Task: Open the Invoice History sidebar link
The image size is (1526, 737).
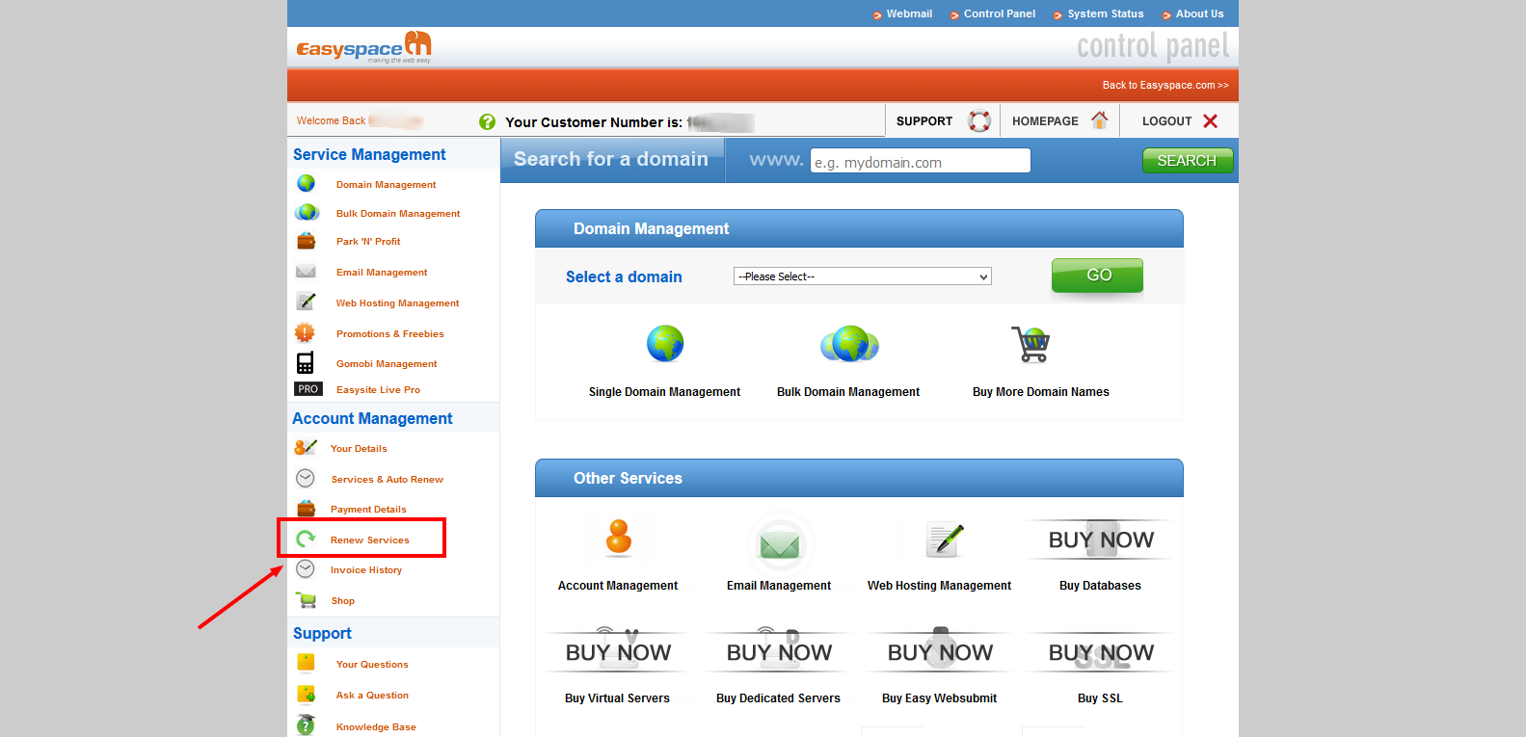Action: click(365, 570)
